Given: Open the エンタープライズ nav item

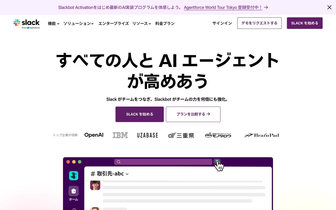Looking at the screenshot, I should [x=113, y=23].
